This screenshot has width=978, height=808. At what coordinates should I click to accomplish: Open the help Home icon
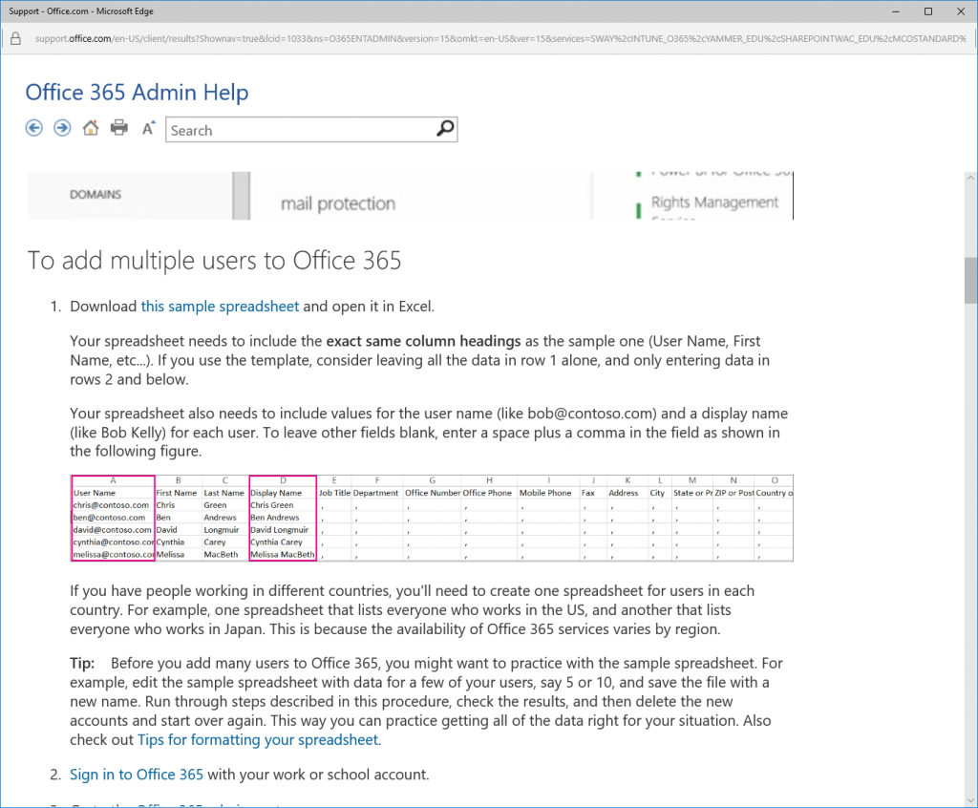click(x=91, y=127)
